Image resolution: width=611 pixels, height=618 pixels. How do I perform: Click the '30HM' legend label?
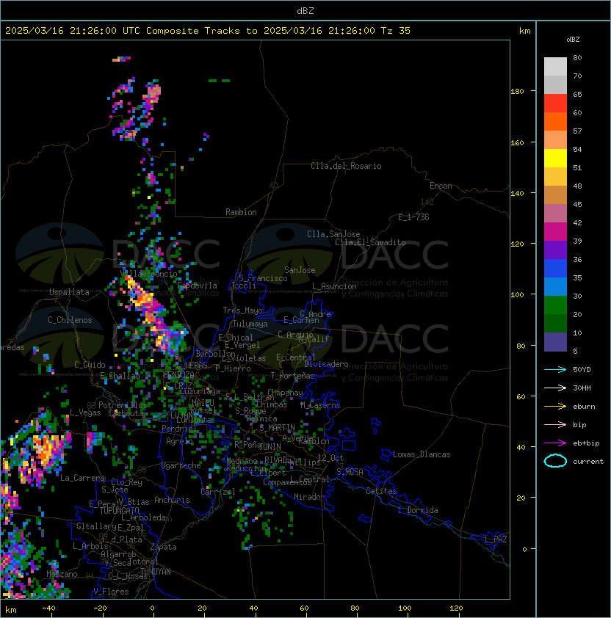[582, 388]
